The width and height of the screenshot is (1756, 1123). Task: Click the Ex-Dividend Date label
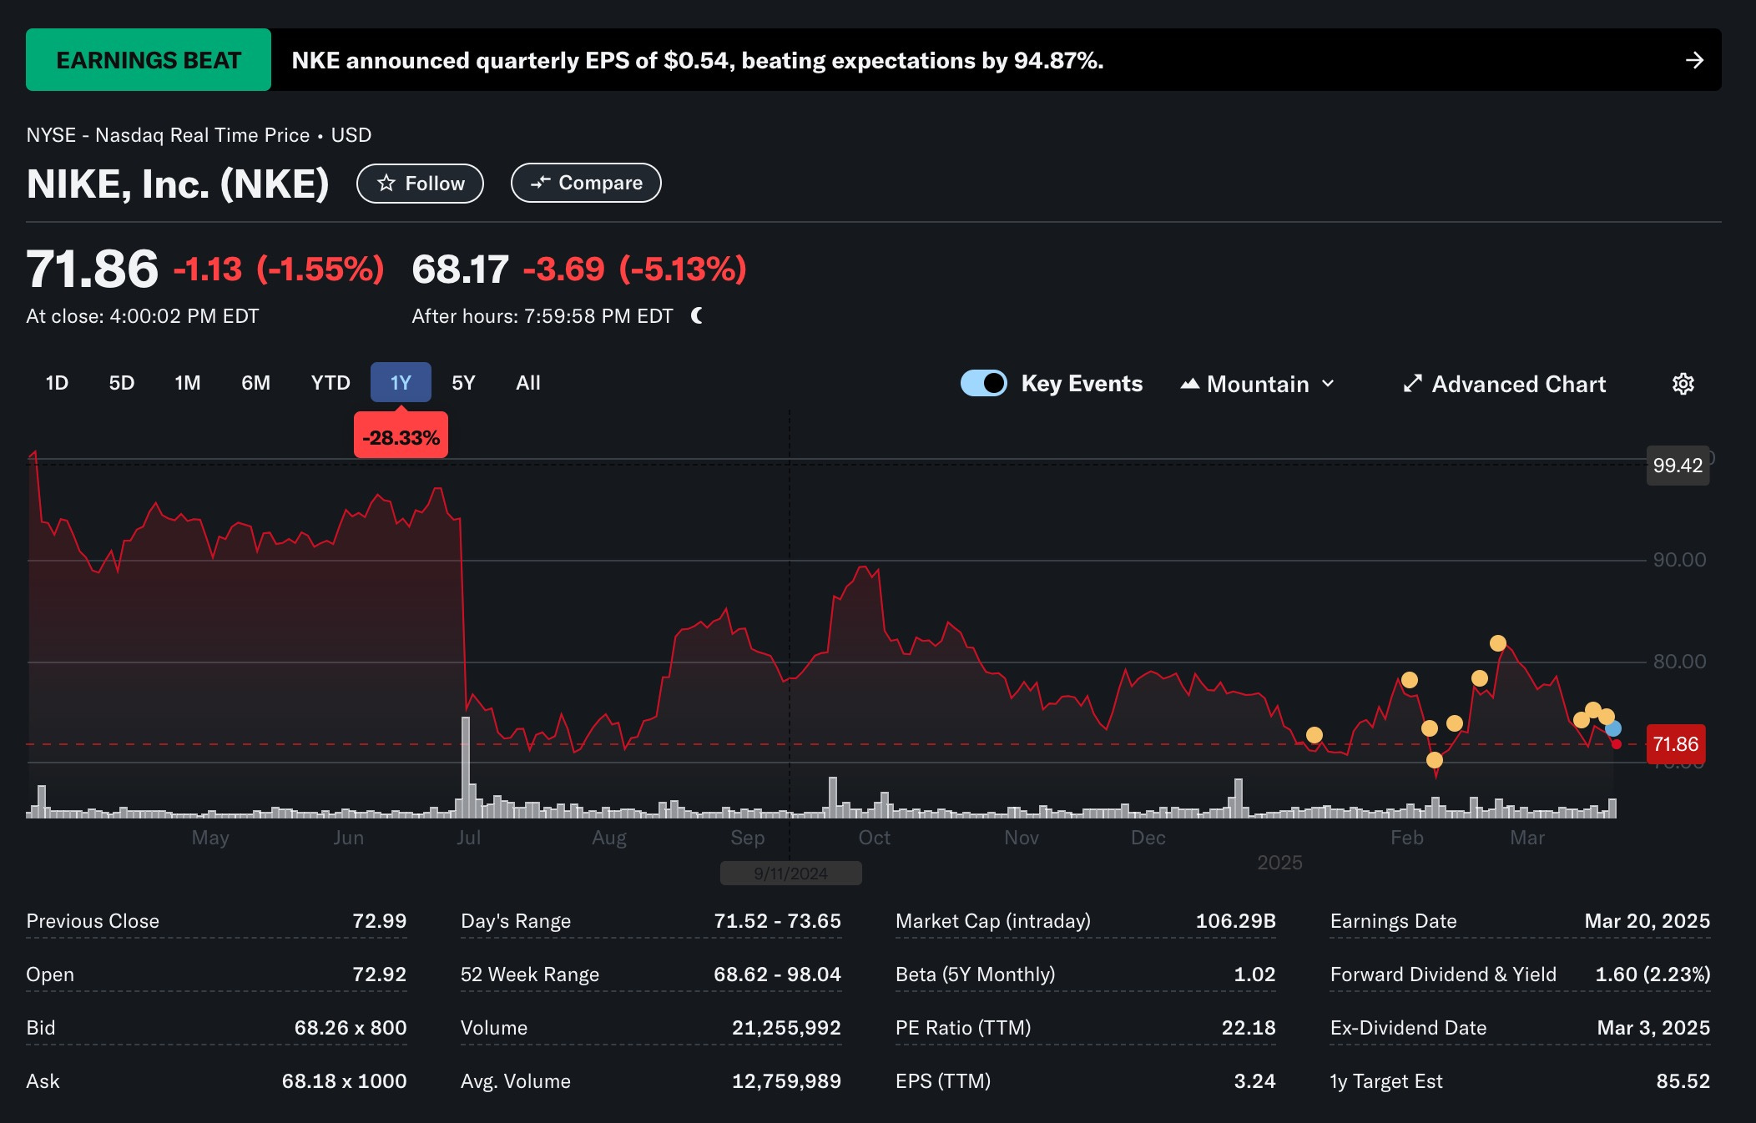pyautogui.click(x=1408, y=1028)
